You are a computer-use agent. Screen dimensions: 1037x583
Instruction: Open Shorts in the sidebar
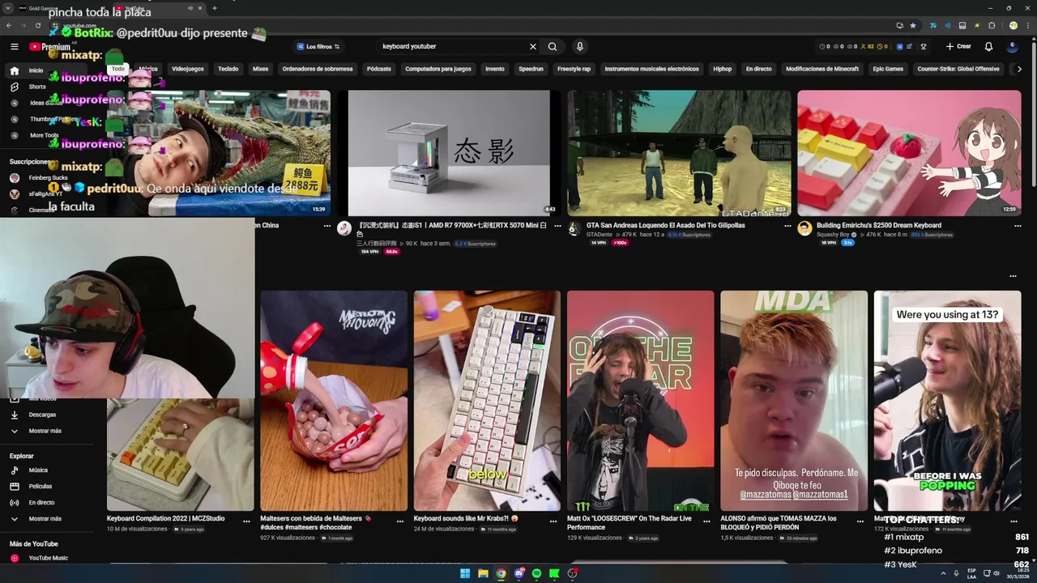(x=37, y=87)
